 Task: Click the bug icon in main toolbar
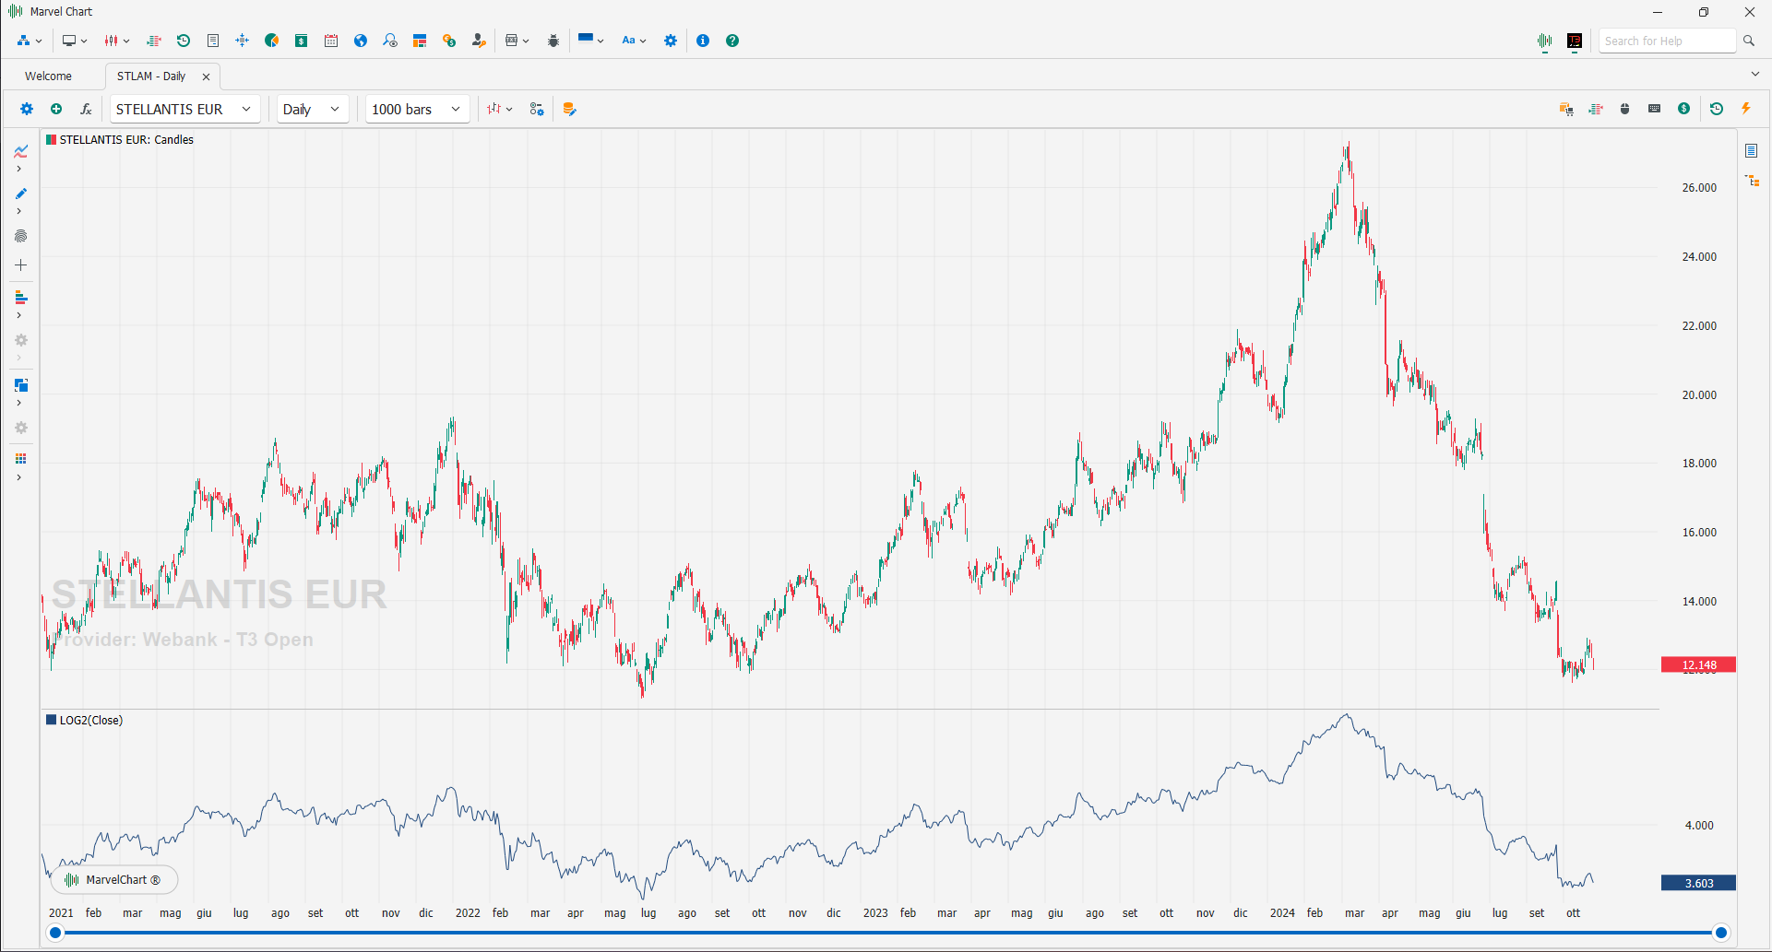(x=553, y=41)
